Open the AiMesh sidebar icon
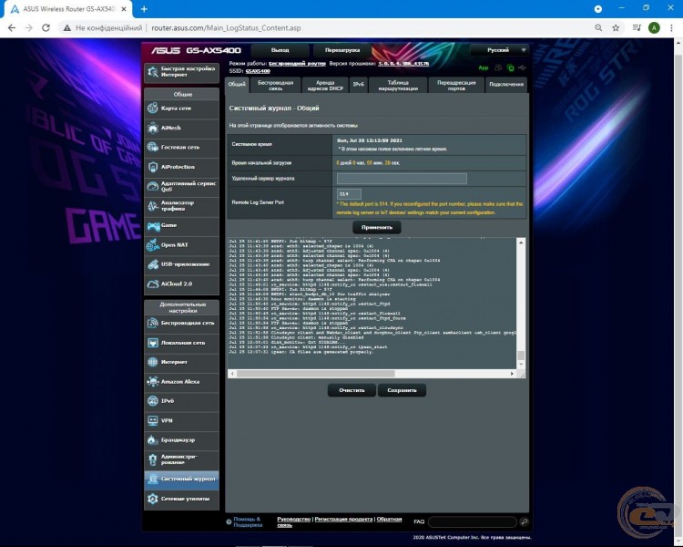 [x=152, y=128]
